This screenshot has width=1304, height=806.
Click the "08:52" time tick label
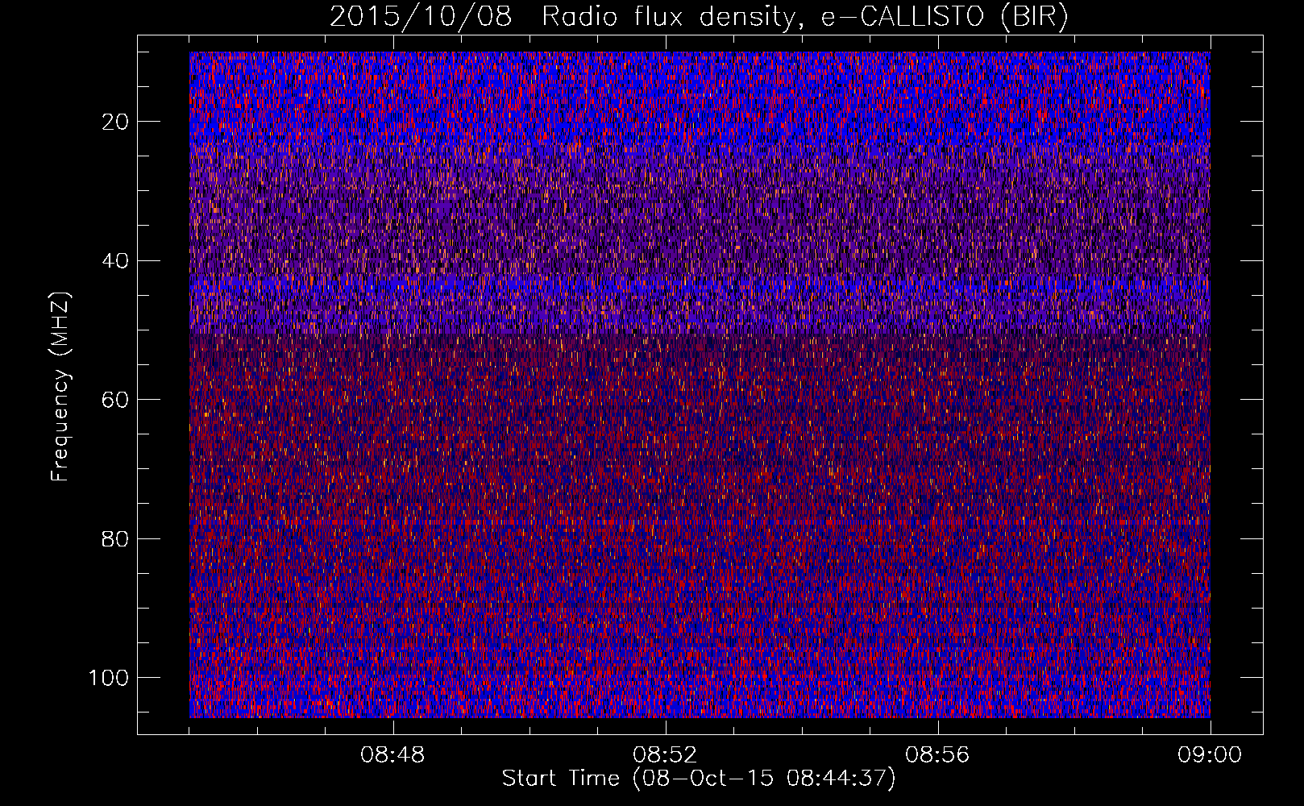(x=665, y=755)
